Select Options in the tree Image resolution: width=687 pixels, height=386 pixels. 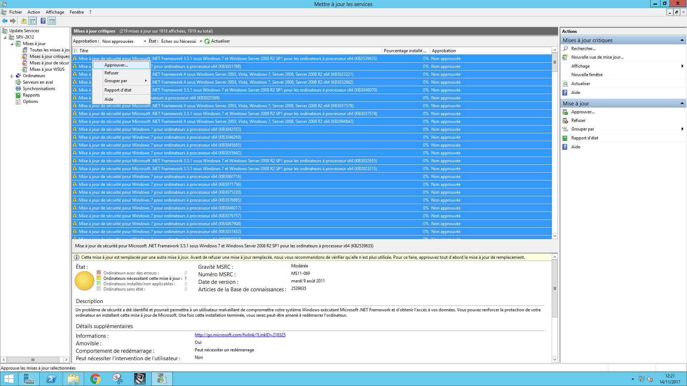pyautogui.click(x=30, y=102)
